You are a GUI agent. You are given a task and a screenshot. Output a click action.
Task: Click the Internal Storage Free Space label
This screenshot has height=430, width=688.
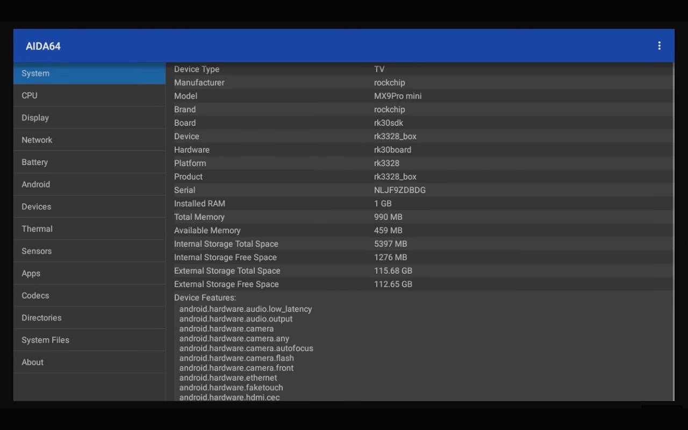tap(226, 257)
